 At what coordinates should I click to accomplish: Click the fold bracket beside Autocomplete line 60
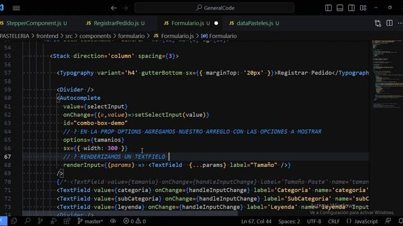click(58, 98)
